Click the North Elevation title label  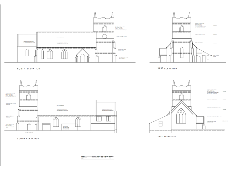28,69
